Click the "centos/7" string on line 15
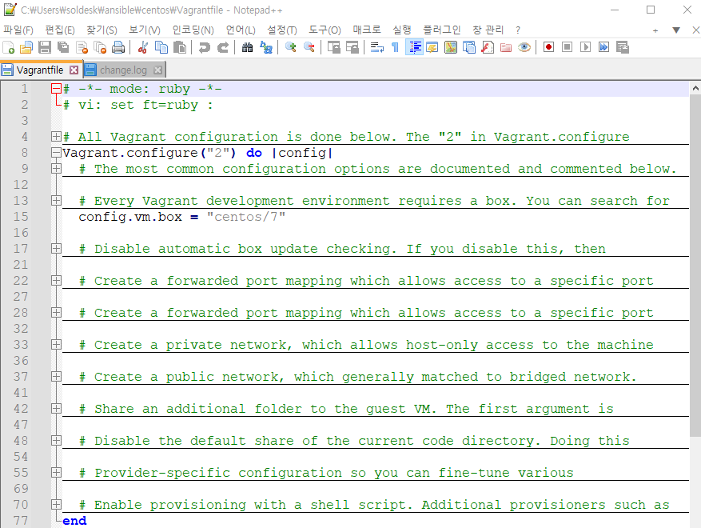Screen dimensions: 701x528 tap(246, 217)
